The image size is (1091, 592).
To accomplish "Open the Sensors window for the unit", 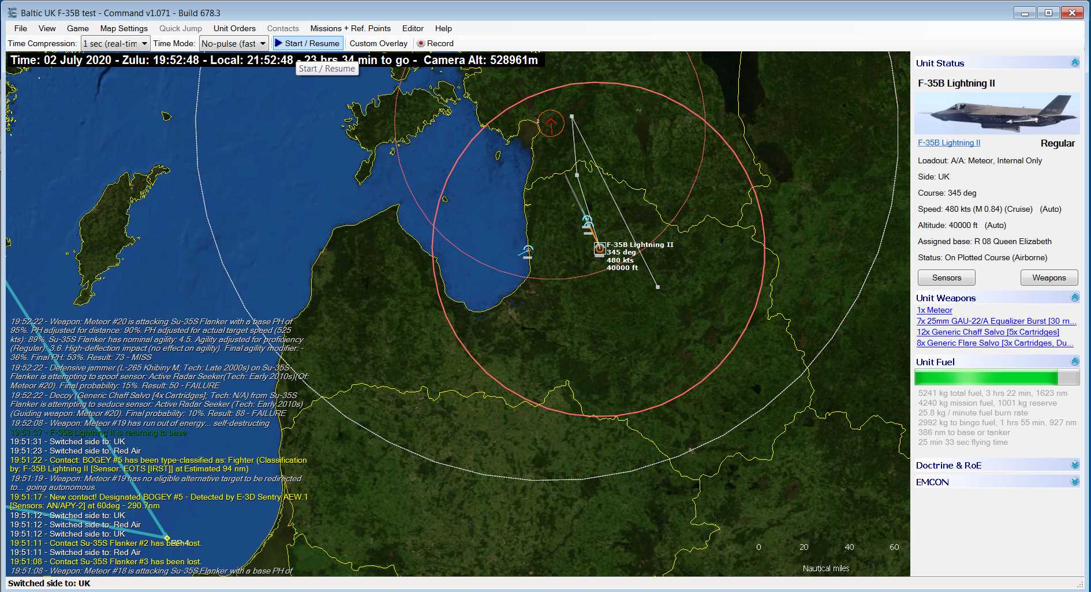I will coord(947,278).
